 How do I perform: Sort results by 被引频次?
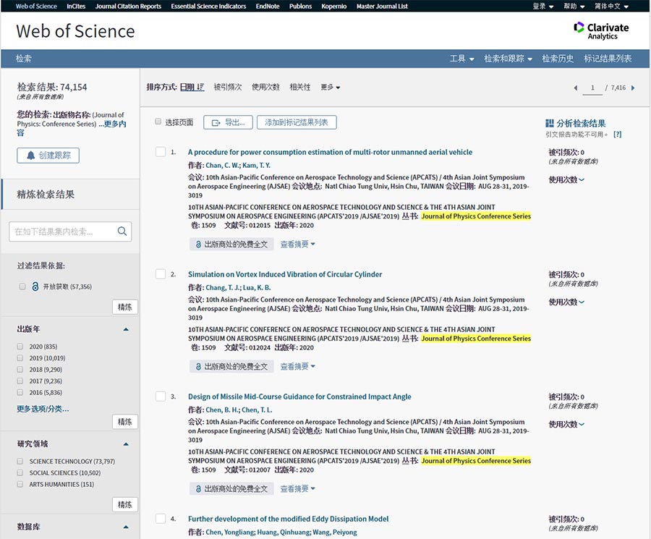click(x=228, y=87)
